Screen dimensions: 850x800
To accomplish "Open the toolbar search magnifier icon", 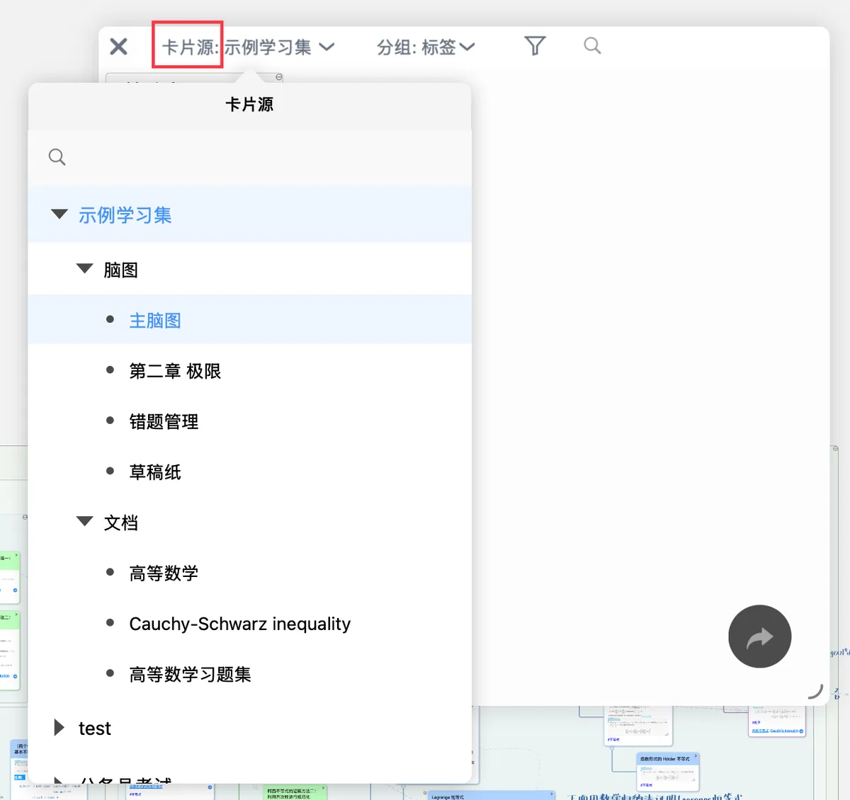I will pos(592,46).
